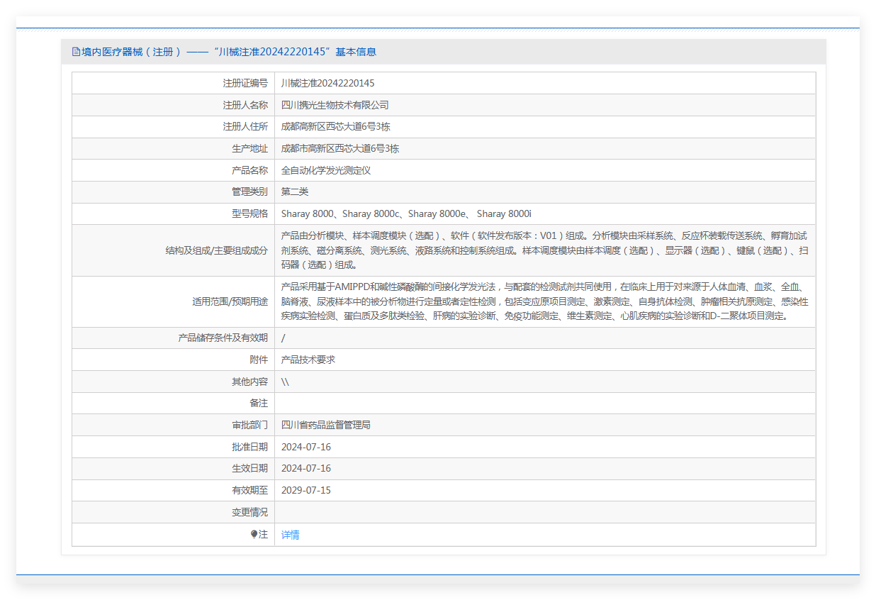Click the 变更情况 label

pyautogui.click(x=250, y=512)
